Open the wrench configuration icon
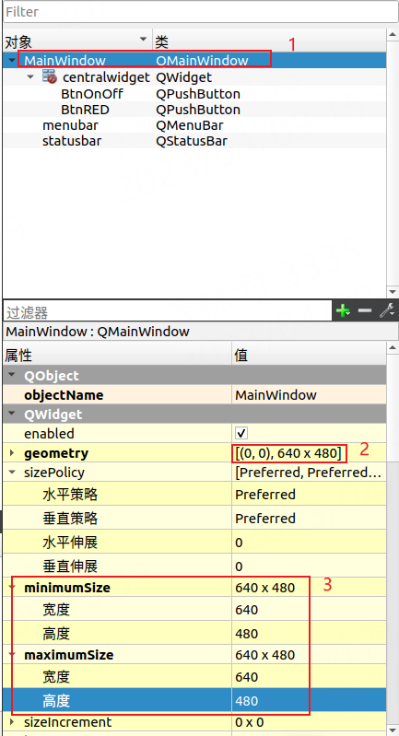This screenshot has height=736, width=399. 387,310
